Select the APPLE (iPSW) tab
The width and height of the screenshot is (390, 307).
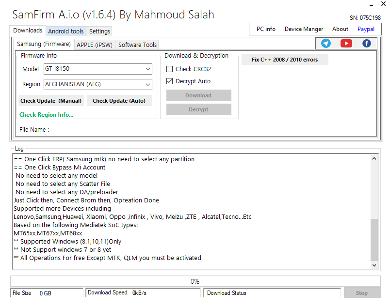[95, 45]
